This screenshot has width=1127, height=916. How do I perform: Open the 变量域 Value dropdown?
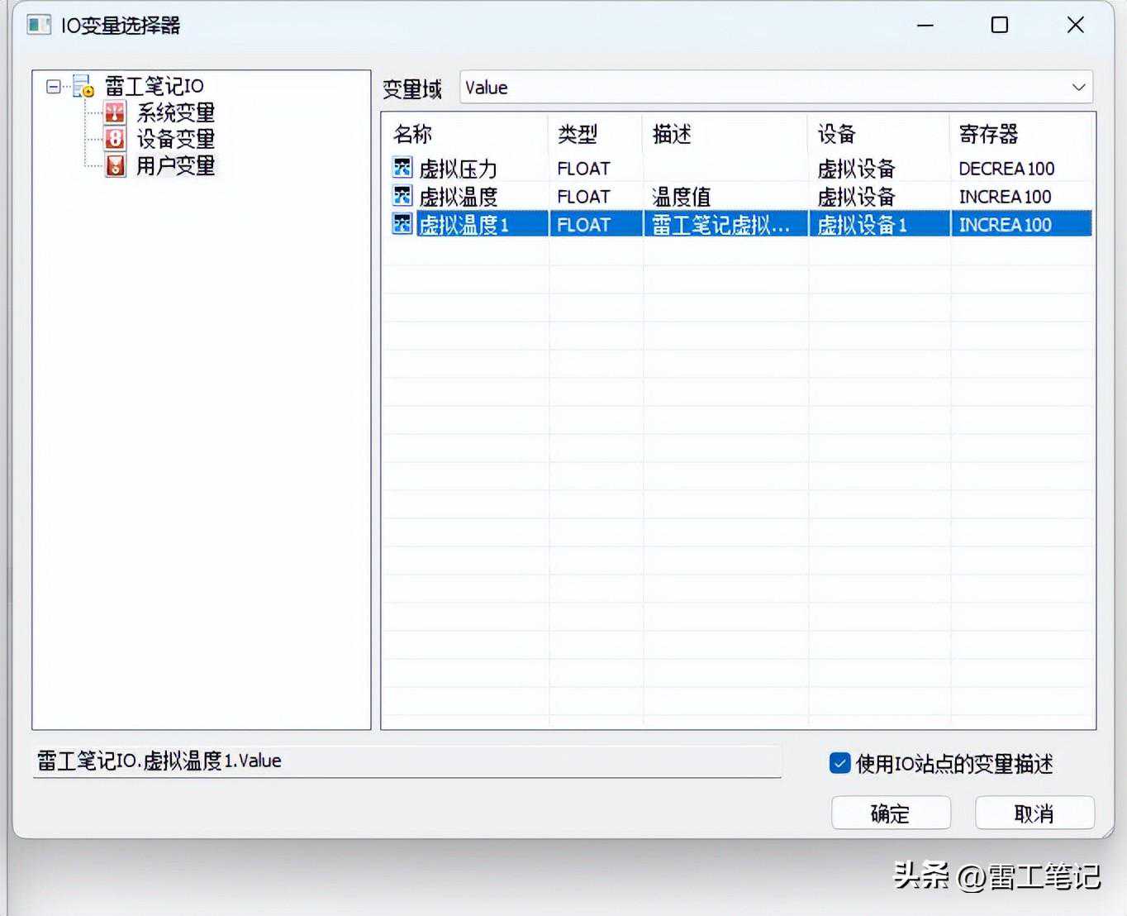[1077, 88]
